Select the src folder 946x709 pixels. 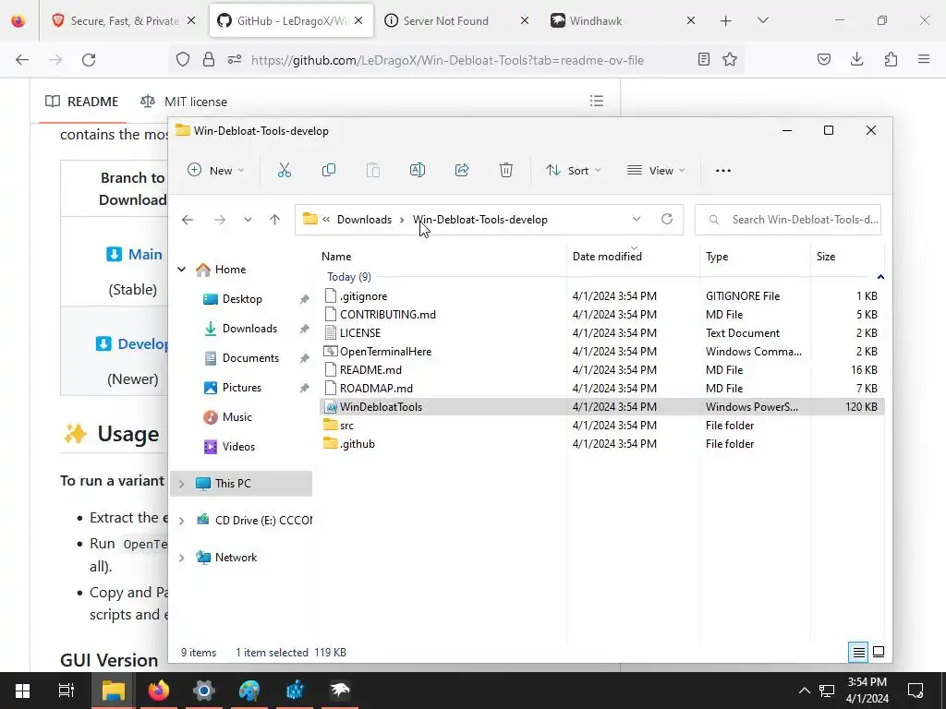(x=601, y=426)
